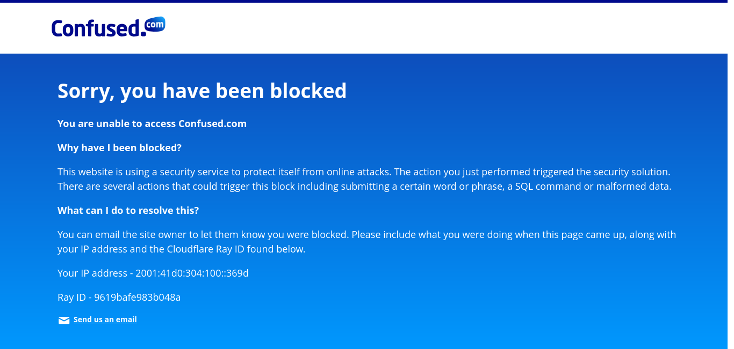Image resolution: width=734 pixels, height=349 pixels.
Task: Click the IP address 2001:41d0:304:100::369d
Action: tap(192, 273)
